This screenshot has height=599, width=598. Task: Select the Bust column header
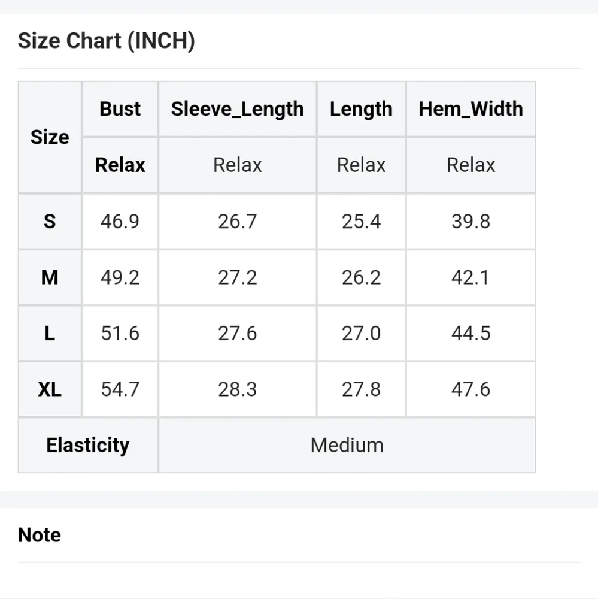(120, 109)
